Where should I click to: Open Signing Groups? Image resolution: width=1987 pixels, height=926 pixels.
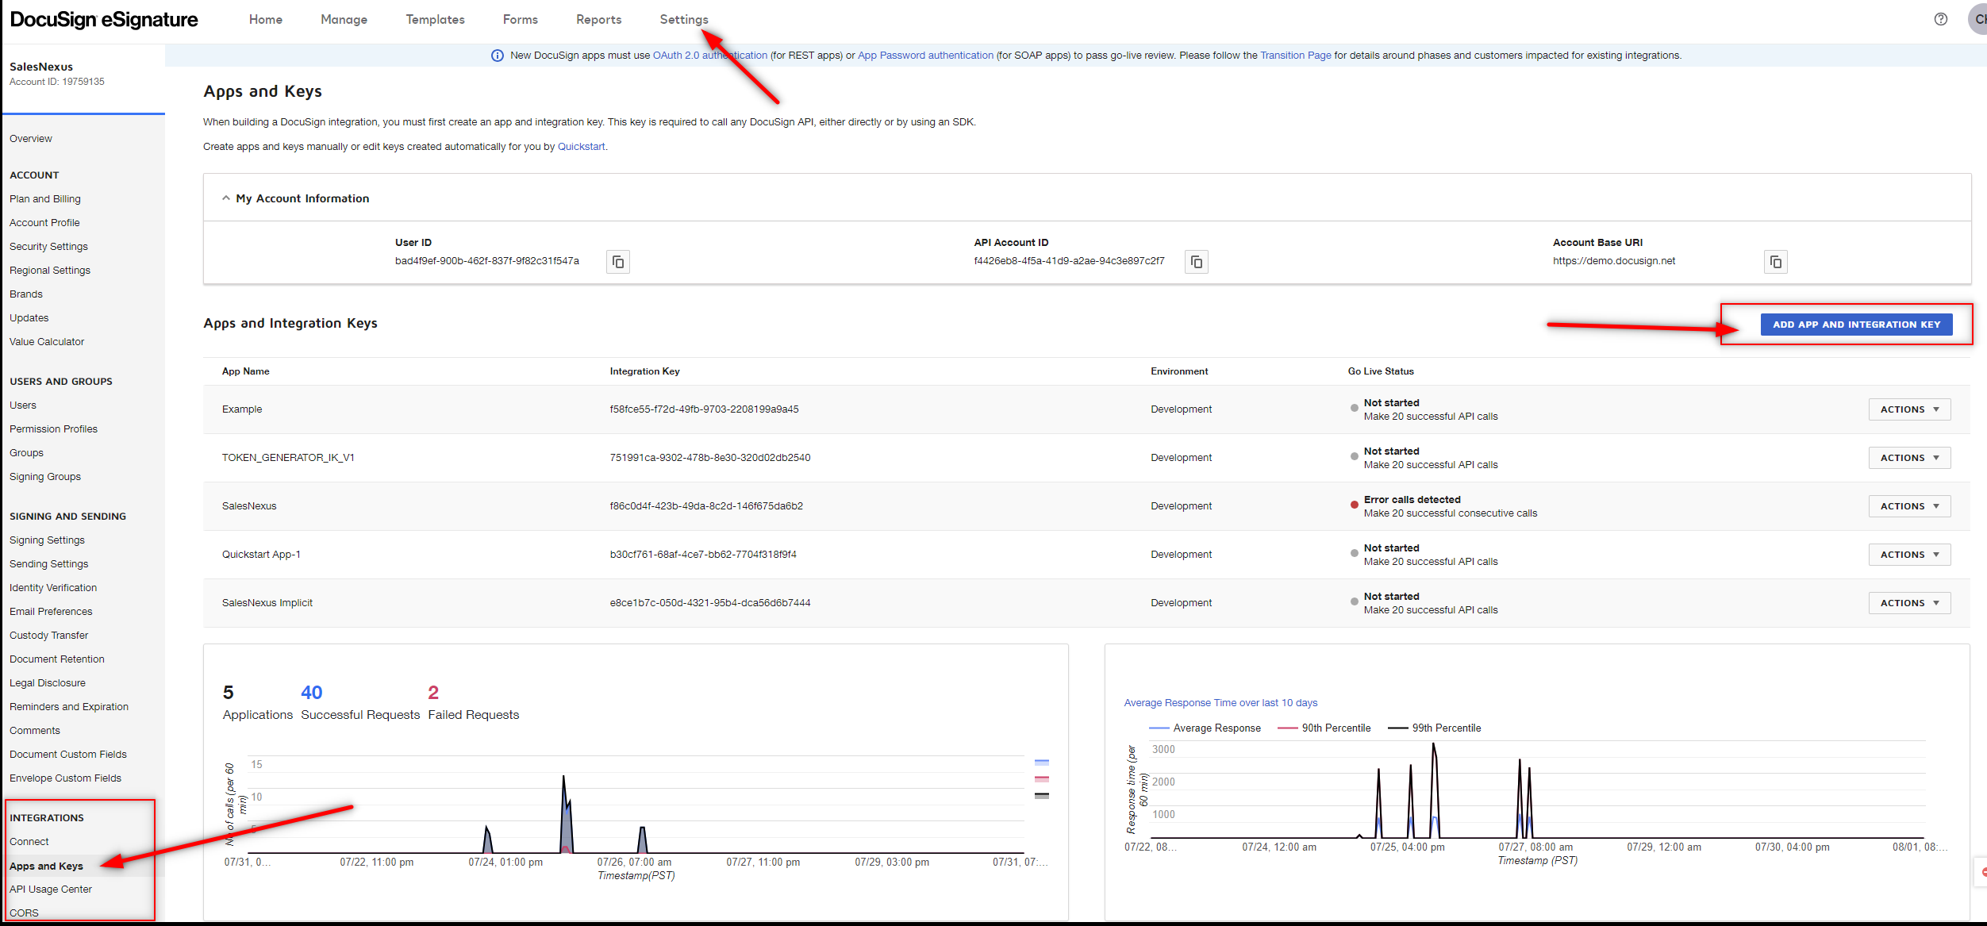point(45,477)
